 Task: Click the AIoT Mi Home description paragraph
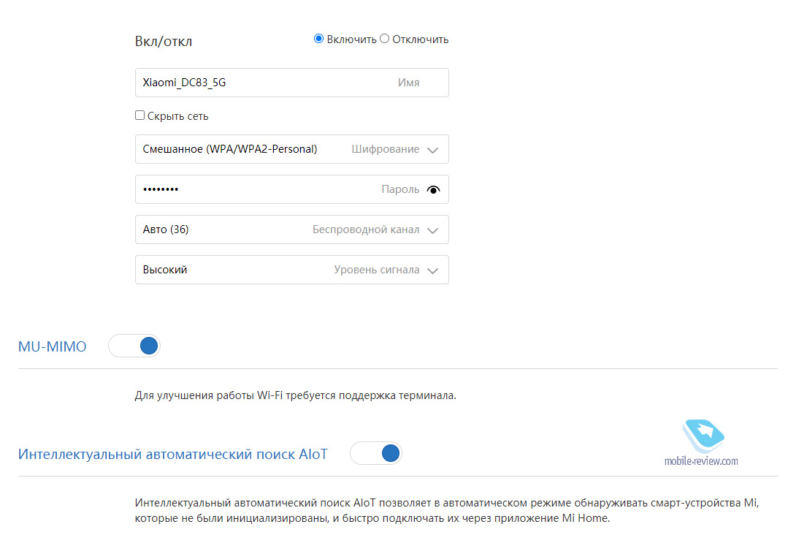[447, 510]
